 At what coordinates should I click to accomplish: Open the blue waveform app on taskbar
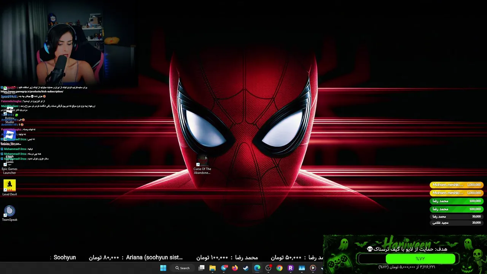[x=302, y=268]
